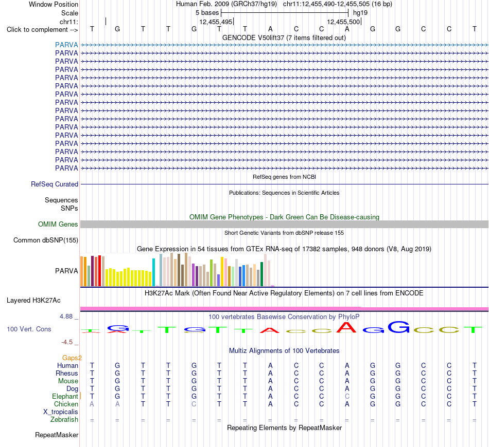Click the gray OMIM Genes item bar
This screenshot has height=447, width=489.
coord(284,224)
